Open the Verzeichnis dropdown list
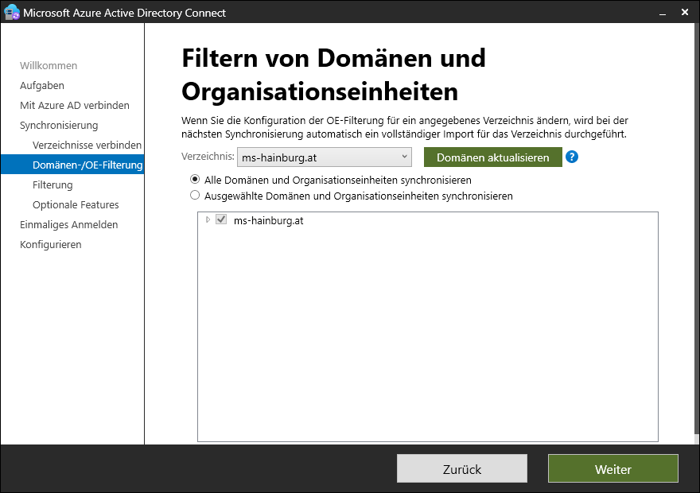Image resolution: width=700 pixels, height=493 pixels. coord(325,157)
